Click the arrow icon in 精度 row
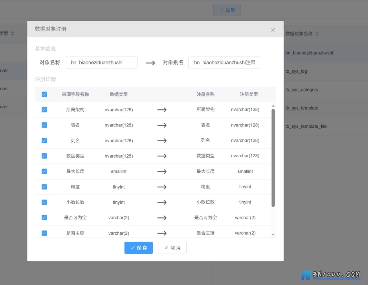368x285 pixels. point(162,187)
